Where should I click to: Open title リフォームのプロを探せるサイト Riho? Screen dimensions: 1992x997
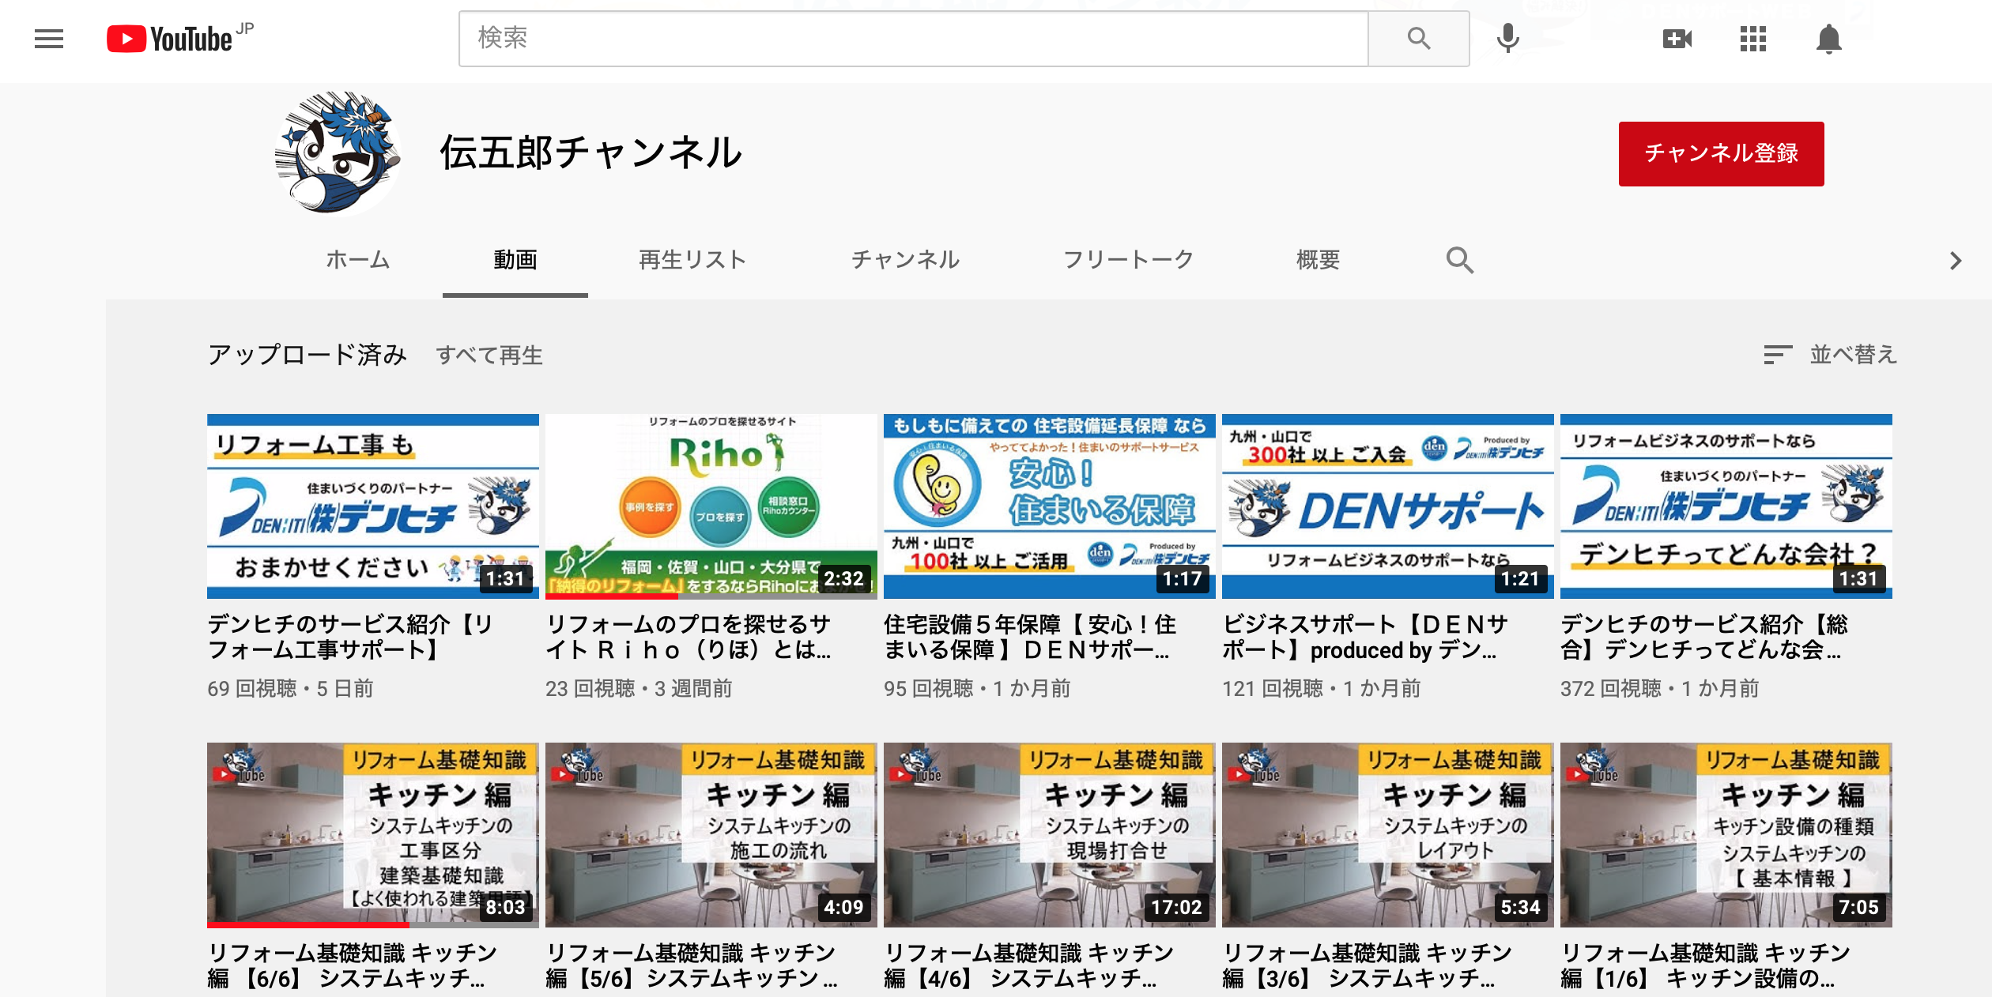[x=688, y=637]
